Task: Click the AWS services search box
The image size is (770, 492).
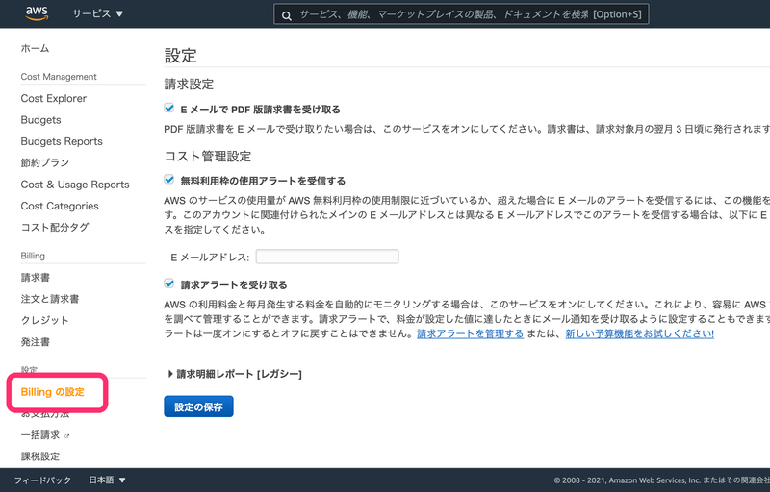Action: pos(461,14)
